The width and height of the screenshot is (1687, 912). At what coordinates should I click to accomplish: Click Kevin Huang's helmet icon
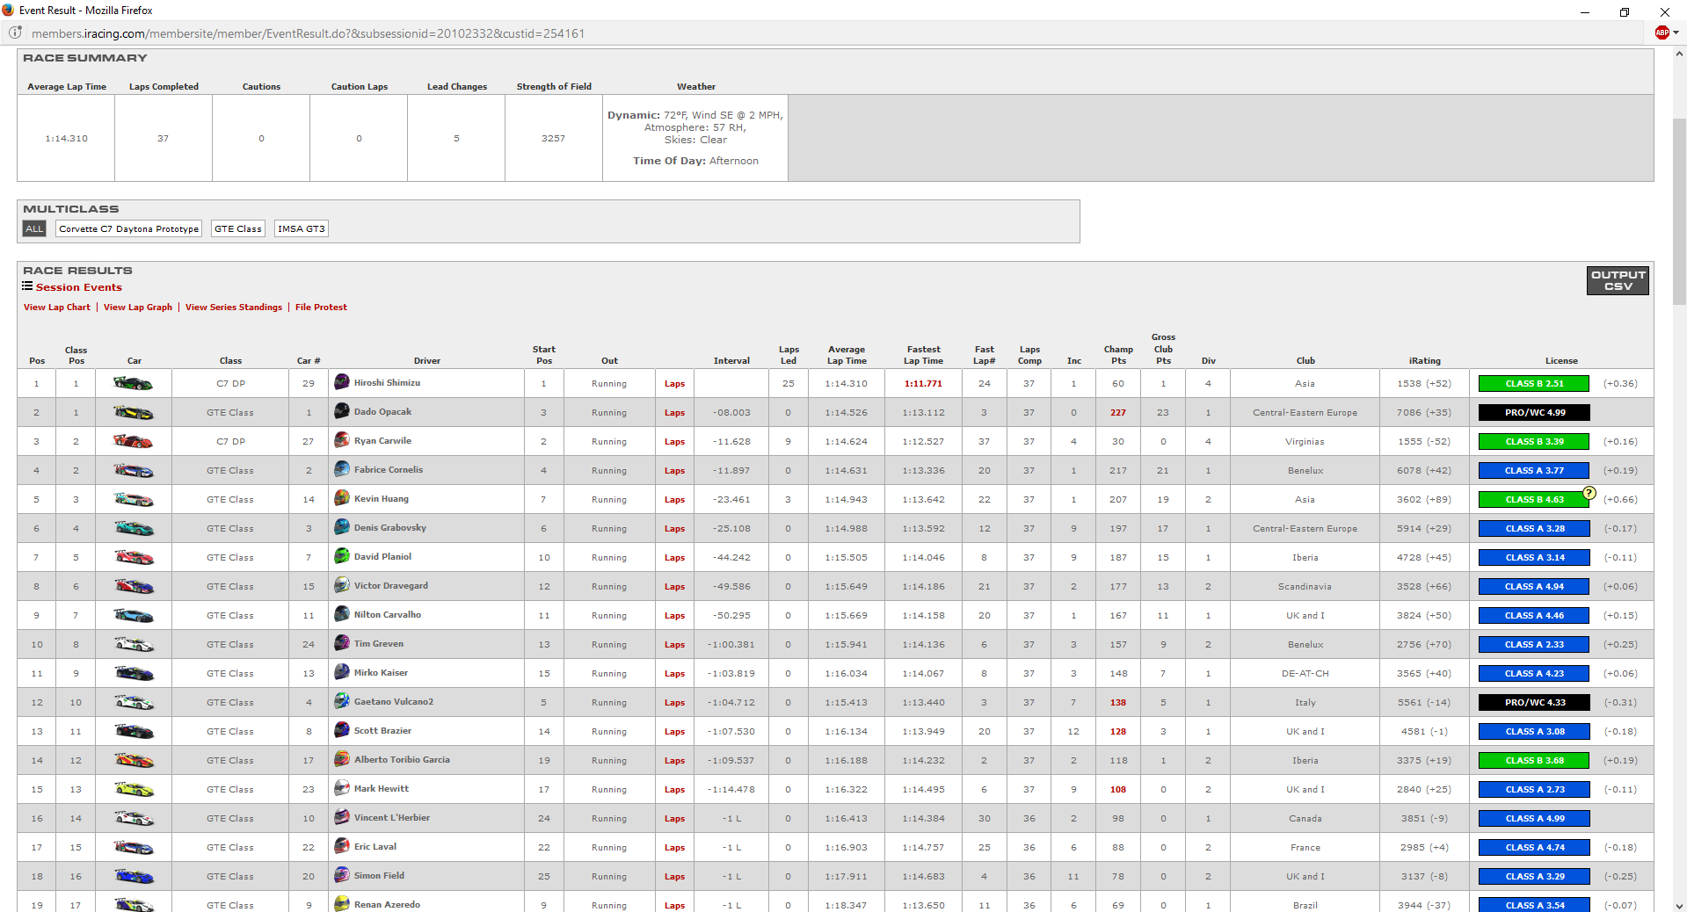(x=342, y=498)
